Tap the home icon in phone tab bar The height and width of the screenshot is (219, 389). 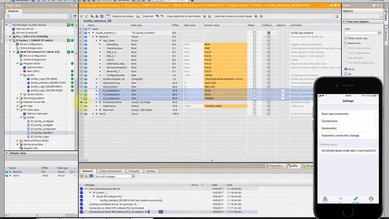325,199
